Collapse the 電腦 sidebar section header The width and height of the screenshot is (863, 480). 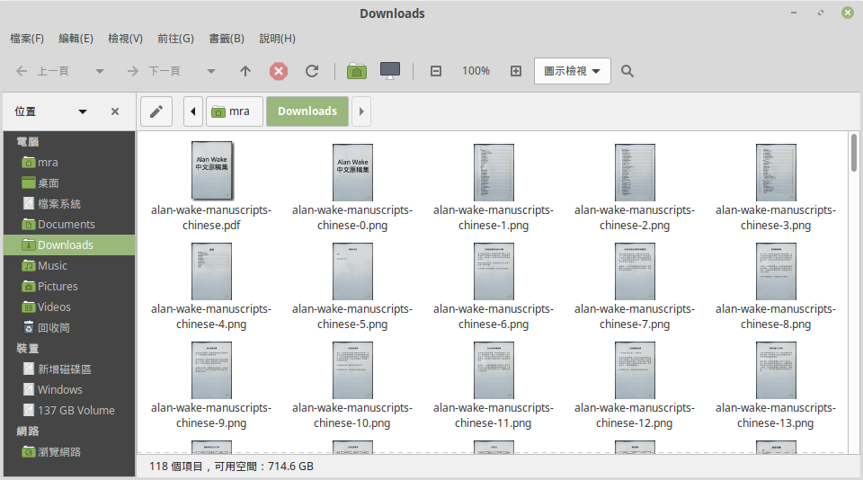click(x=28, y=142)
